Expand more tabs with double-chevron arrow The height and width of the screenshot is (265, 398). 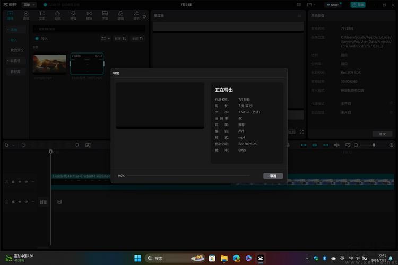144,16
